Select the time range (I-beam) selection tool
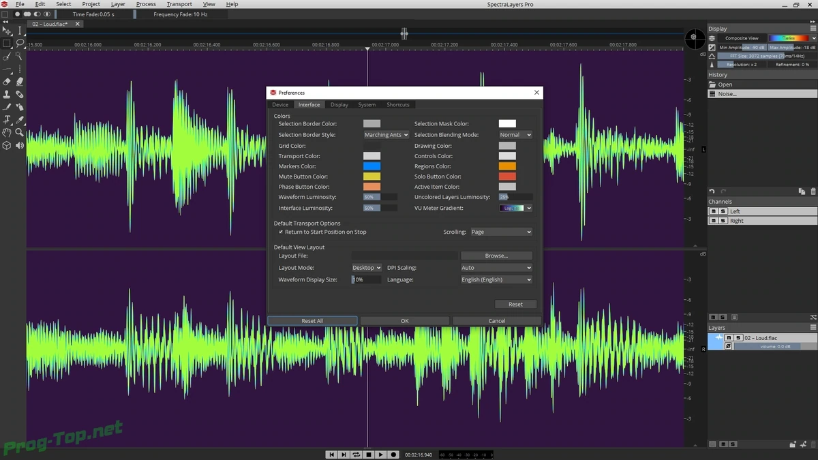Screen dimensions: 818x460 point(20,31)
